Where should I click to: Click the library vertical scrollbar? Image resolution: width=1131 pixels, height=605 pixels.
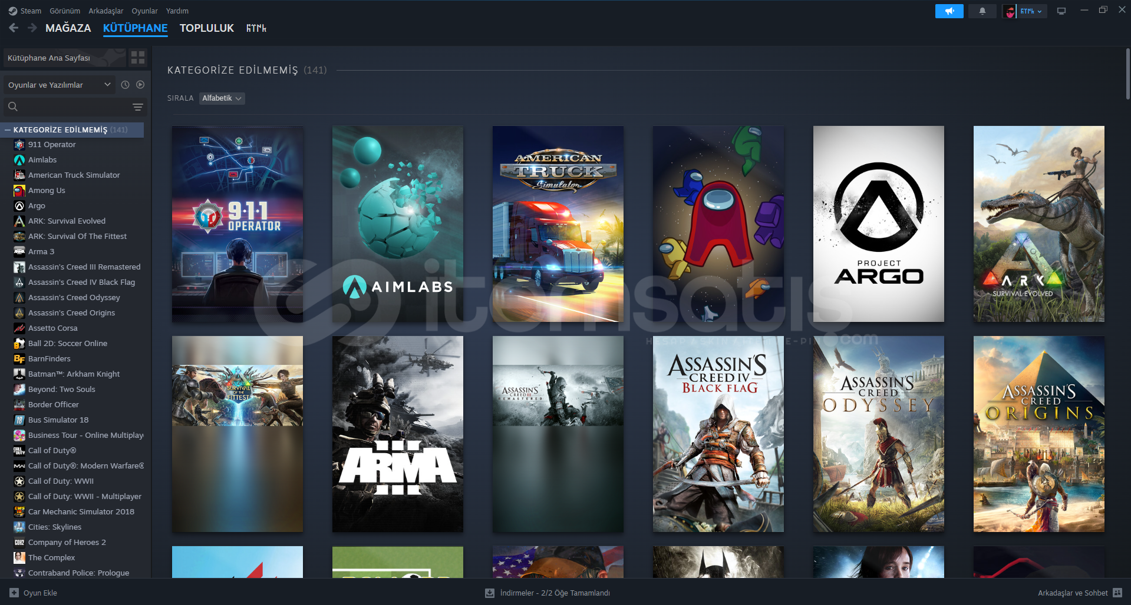[1127, 74]
